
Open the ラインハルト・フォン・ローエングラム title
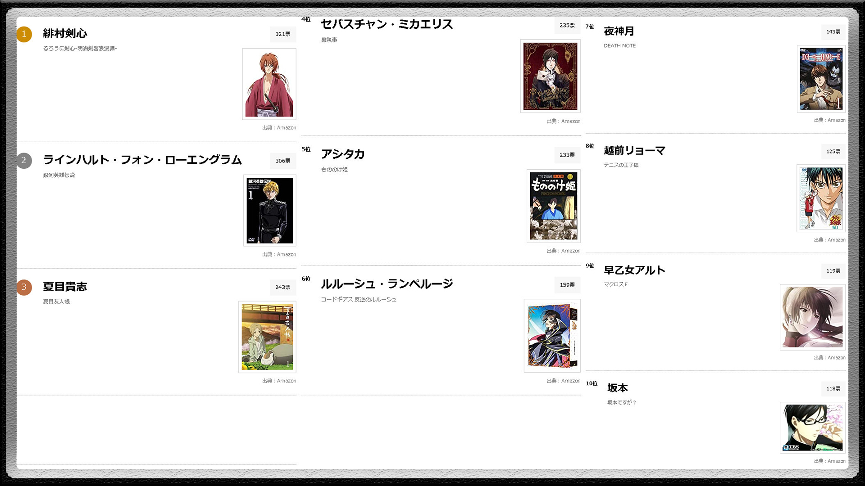point(142,160)
